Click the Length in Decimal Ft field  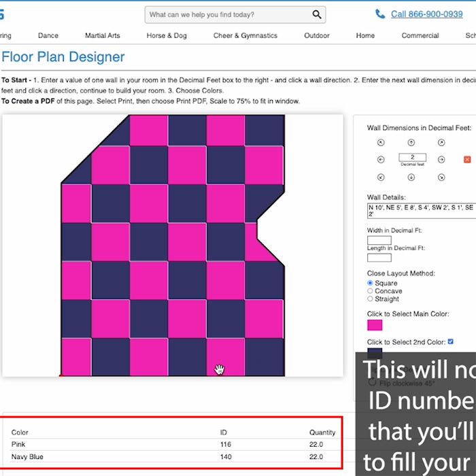pos(379,258)
